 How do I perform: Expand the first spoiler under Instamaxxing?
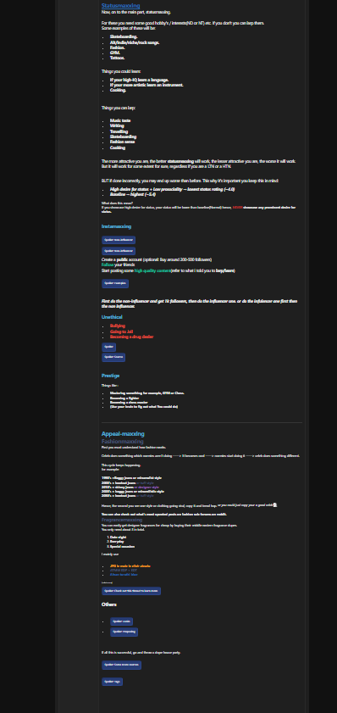tap(119, 240)
